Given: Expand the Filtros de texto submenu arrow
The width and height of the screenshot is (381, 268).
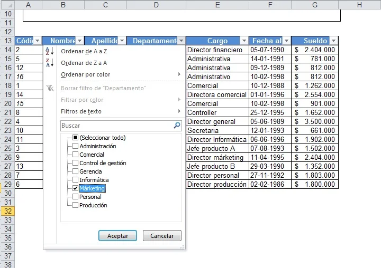Looking at the screenshot, I should (x=179, y=111).
